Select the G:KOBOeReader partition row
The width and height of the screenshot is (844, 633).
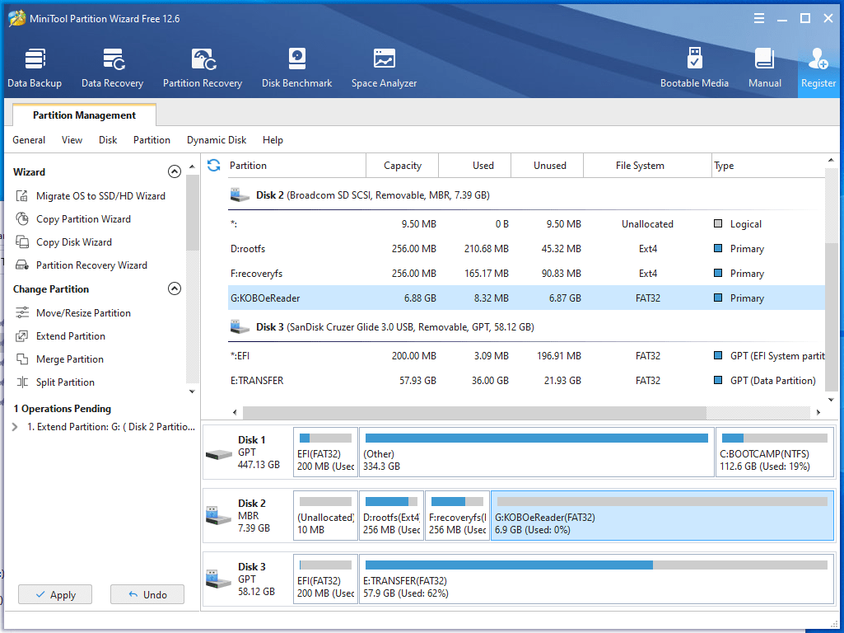[526, 298]
